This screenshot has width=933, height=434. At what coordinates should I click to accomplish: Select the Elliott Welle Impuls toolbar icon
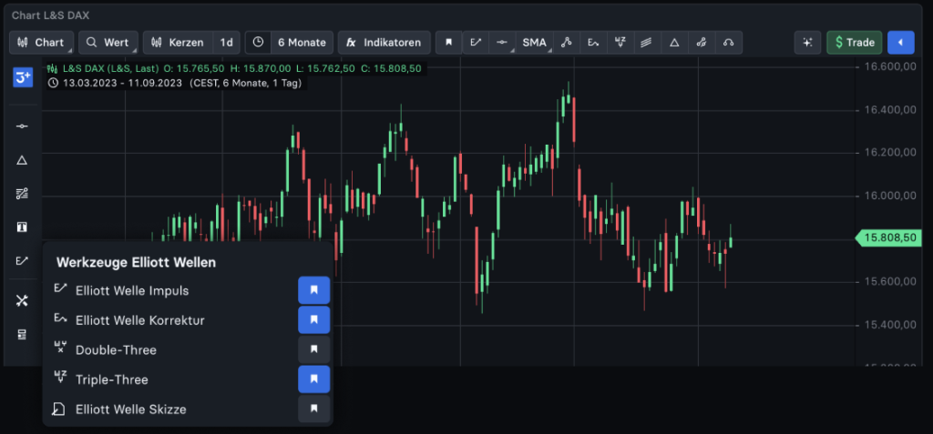pos(476,43)
